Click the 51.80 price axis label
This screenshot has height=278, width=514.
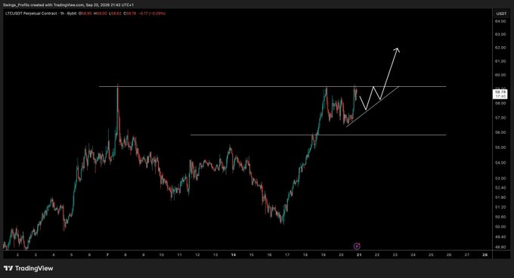click(500, 197)
